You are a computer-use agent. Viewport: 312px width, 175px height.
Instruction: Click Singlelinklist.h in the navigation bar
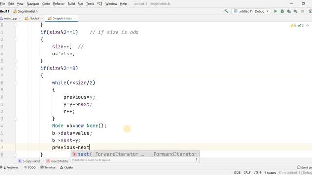(25, 11)
